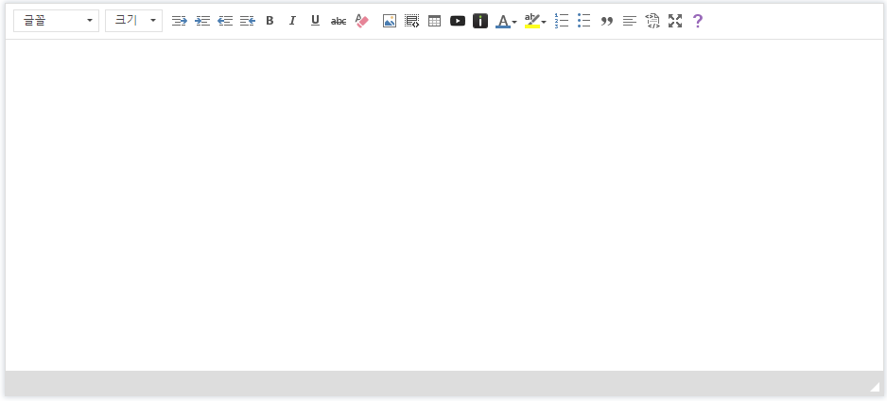Create a numbered list
This screenshot has width=887, height=401.
pyautogui.click(x=562, y=21)
